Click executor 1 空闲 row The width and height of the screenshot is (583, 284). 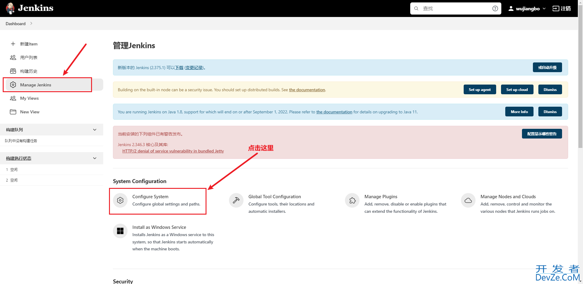point(52,169)
